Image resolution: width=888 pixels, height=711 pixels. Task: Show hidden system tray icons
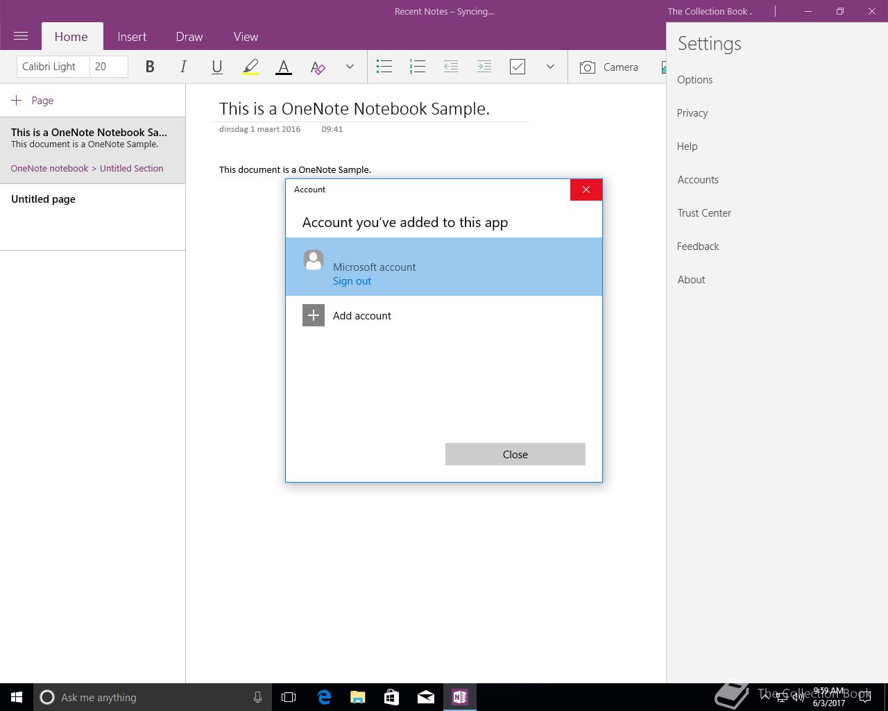tap(765, 697)
